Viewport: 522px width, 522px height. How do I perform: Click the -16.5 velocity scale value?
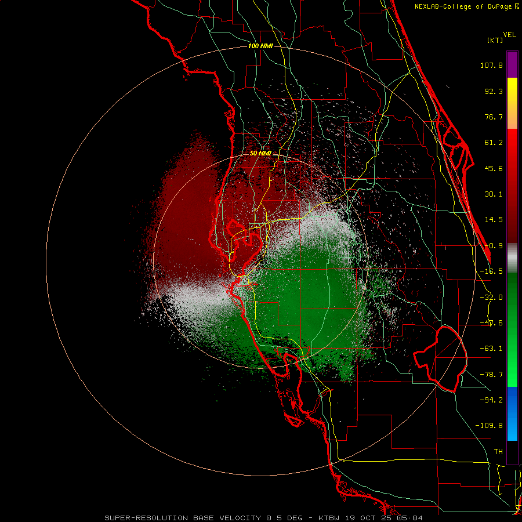click(x=491, y=271)
